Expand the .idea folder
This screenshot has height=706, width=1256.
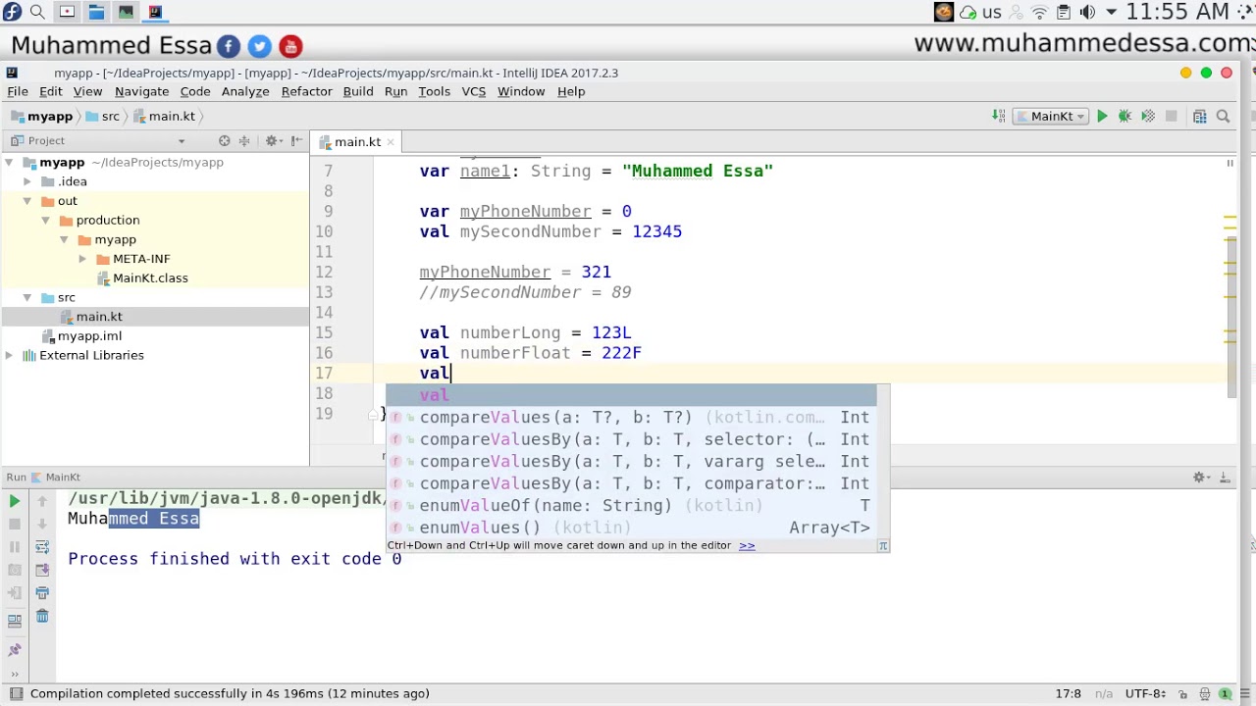27,181
